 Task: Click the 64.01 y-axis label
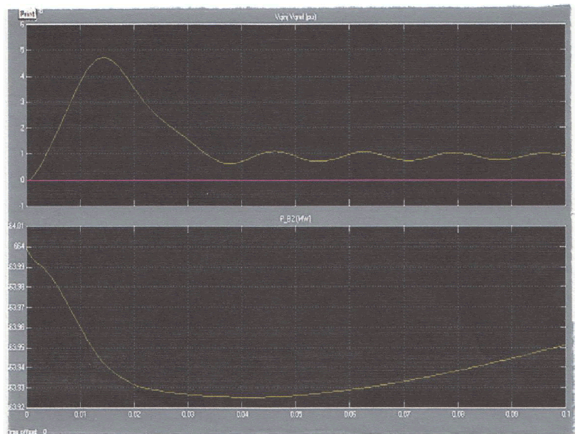click(x=17, y=226)
